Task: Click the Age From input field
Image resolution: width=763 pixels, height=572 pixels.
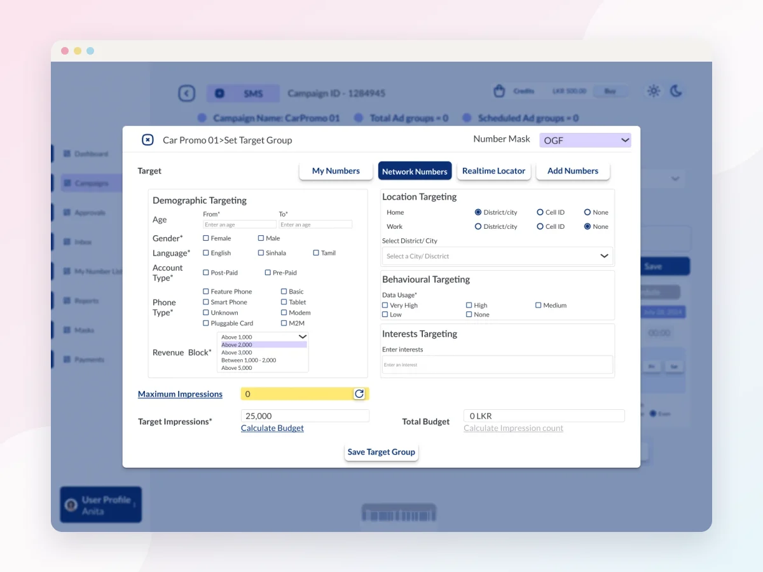Action: coord(240,224)
